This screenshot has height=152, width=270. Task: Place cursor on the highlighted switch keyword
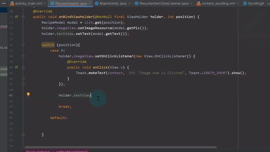point(48,45)
